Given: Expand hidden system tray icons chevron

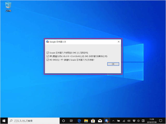Looking at the screenshot, I should (x=113, y=121).
